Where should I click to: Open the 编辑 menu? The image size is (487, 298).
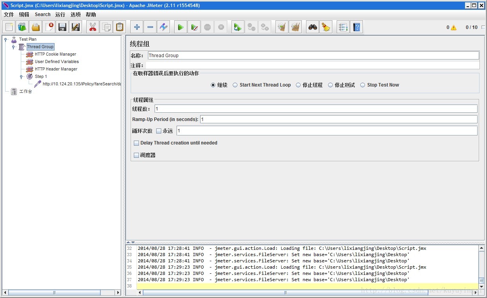click(24, 14)
